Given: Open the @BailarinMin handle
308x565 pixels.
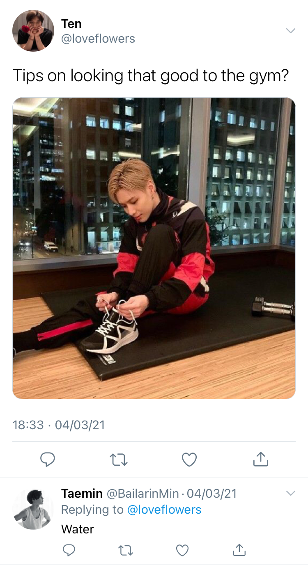Looking at the screenshot, I should (143, 493).
